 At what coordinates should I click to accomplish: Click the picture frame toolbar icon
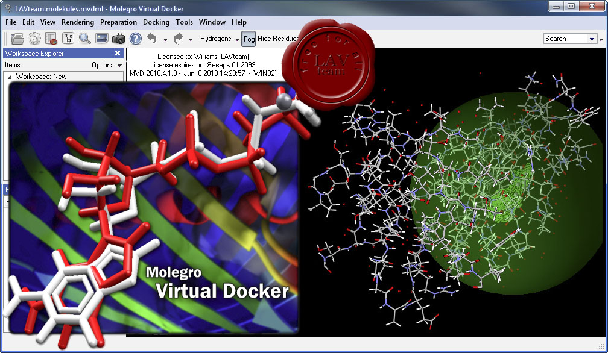(x=101, y=39)
